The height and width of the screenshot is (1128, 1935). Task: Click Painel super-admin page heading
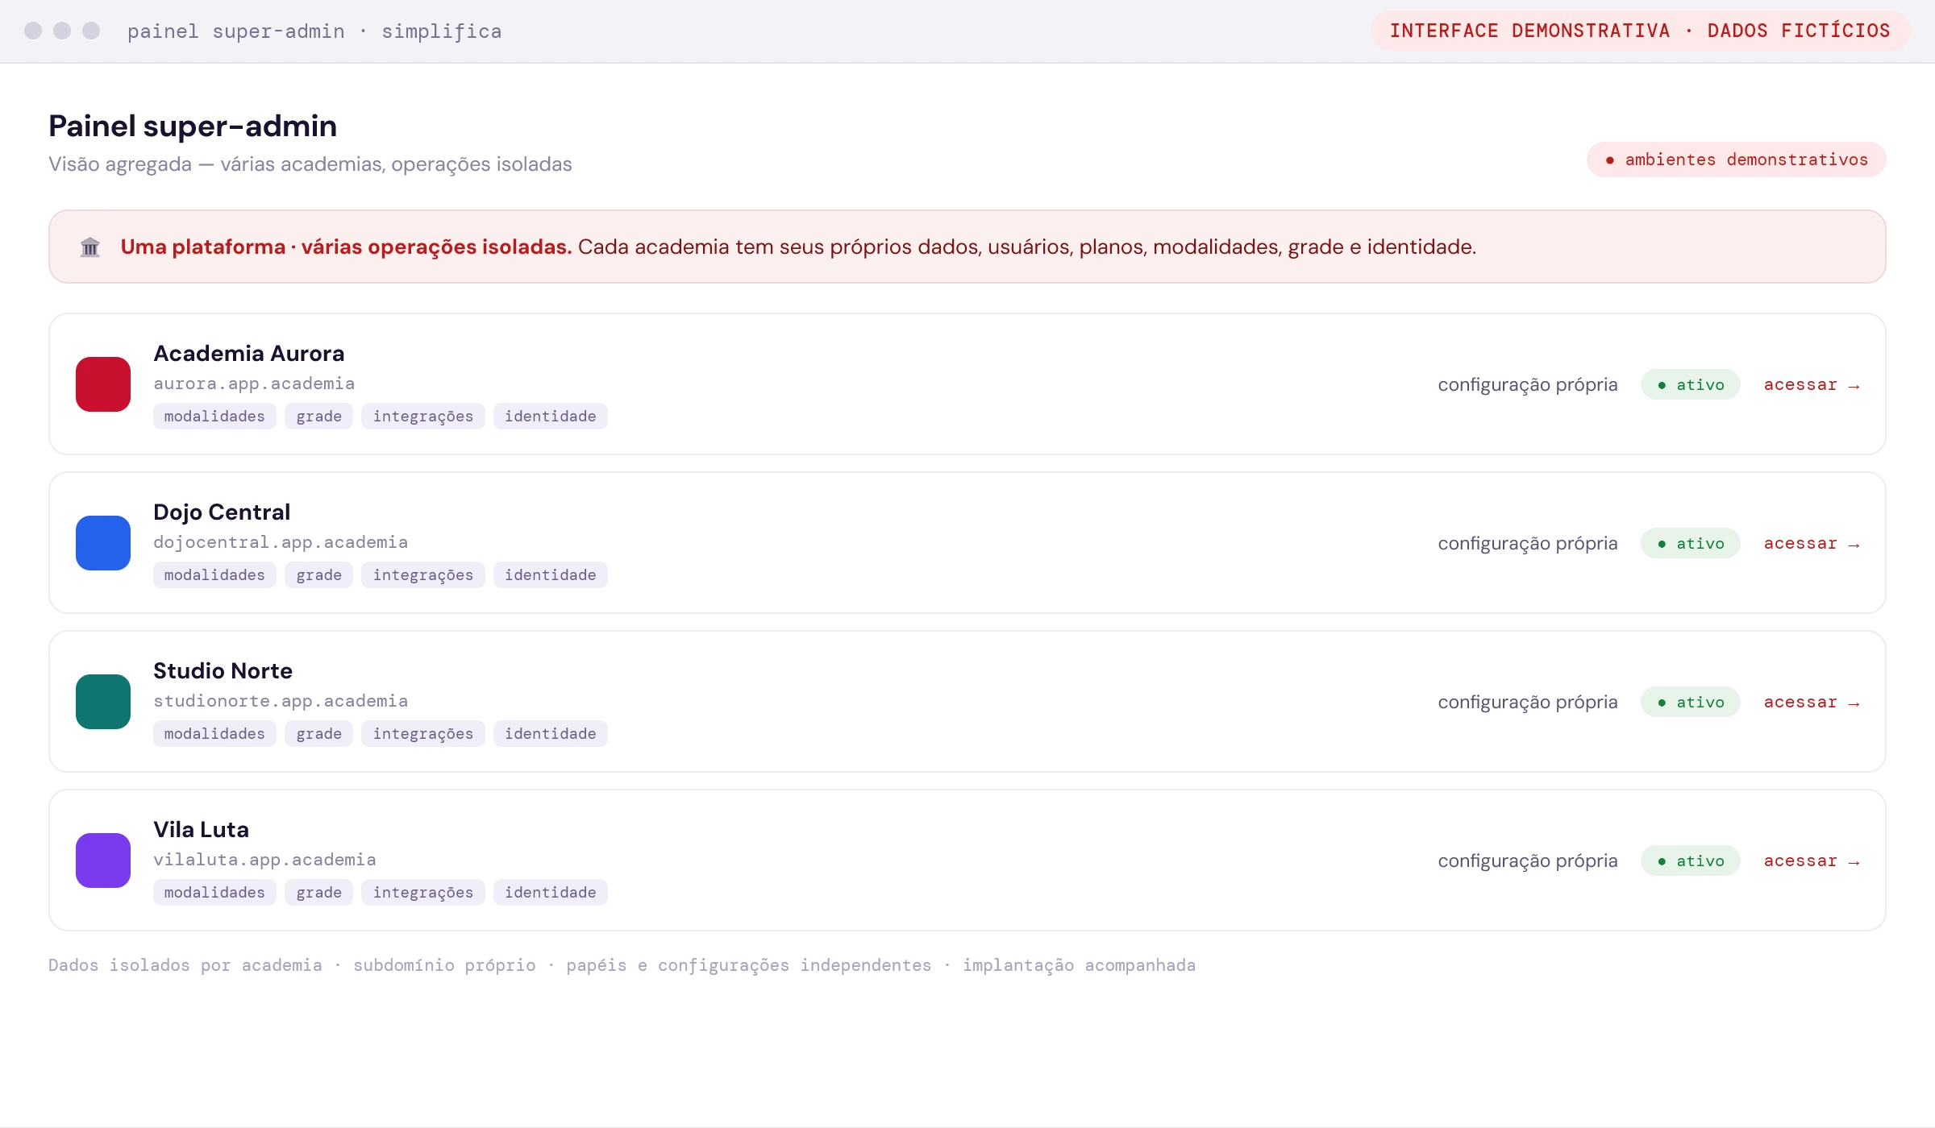point(193,126)
